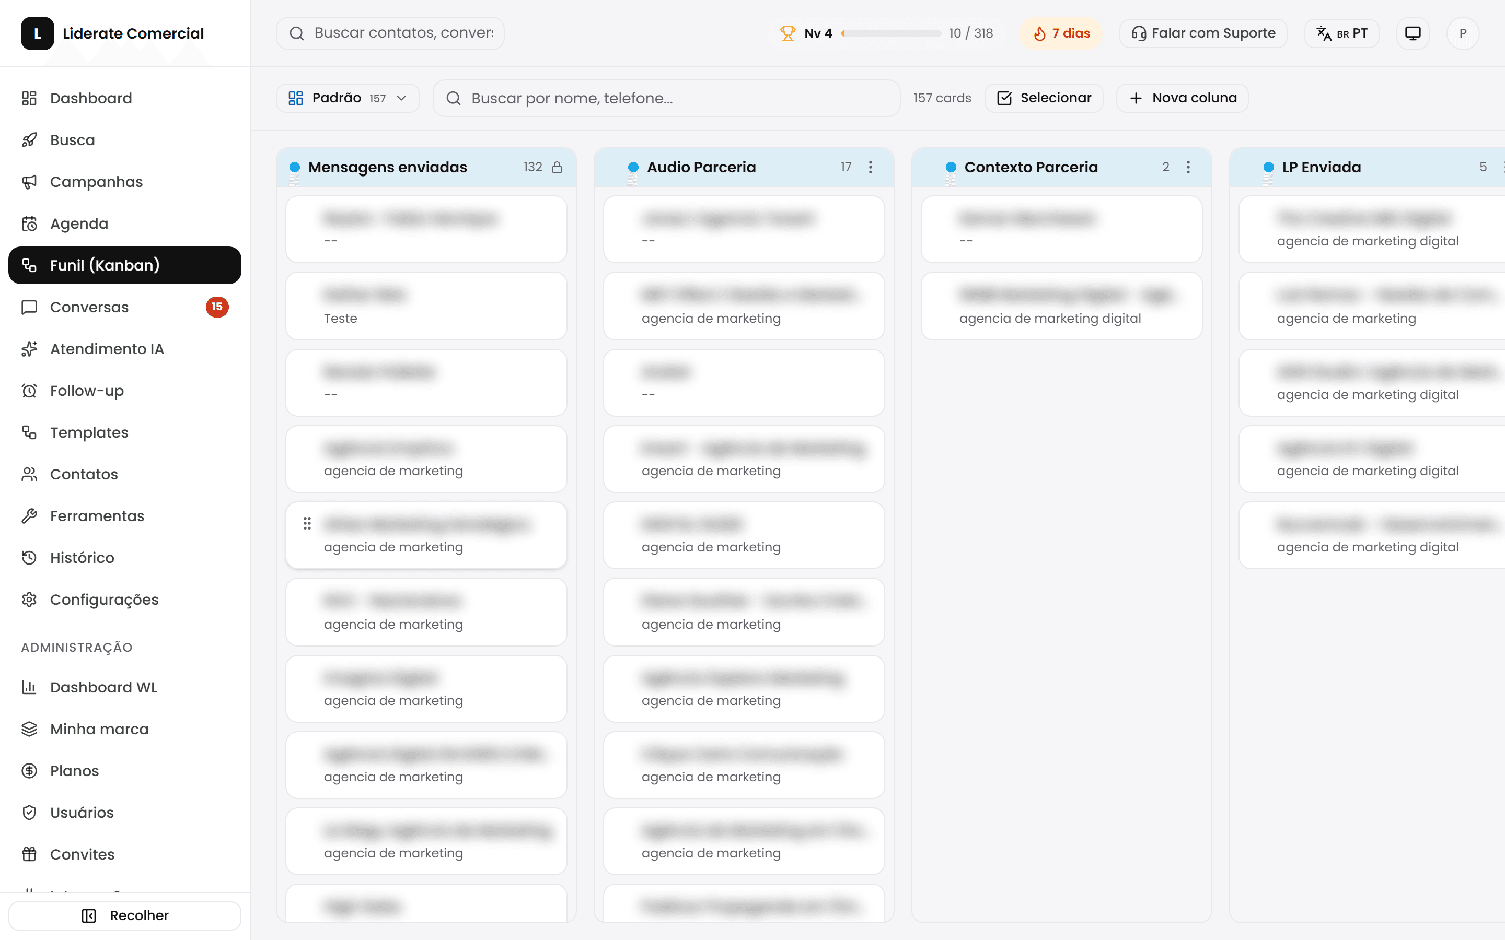The image size is (1505, 940).
Task: Click the Minha marca layers icon
Action: (x=29, y=728)
